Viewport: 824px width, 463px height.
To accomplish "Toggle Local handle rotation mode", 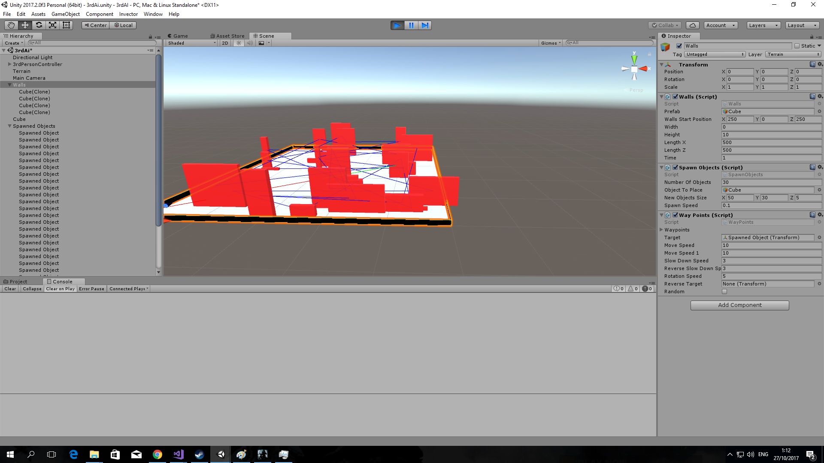I will [123, 25].
